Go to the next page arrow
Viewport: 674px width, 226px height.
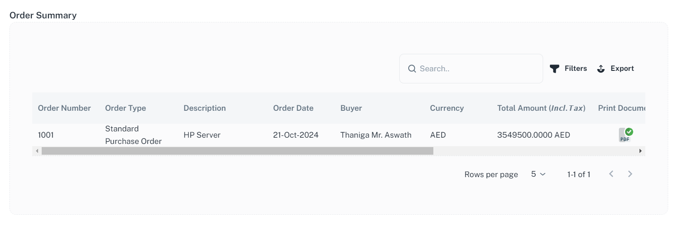coord(630,174)
